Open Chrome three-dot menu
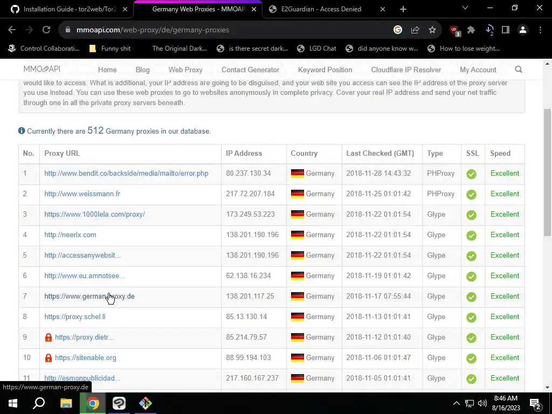This screenshot has width=552, height=414. [540, 30]
